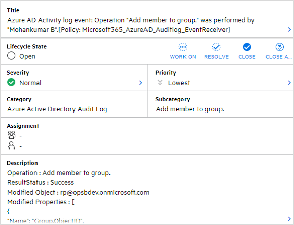Click the Close event checkmark icon
The image size is (294, 225).
coord(247,47)
